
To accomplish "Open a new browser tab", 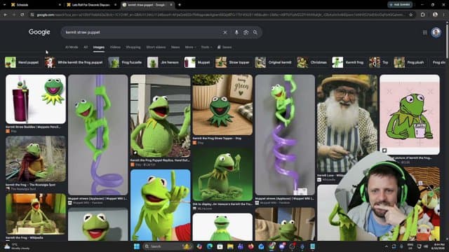I will pyautogui.click(x=180, y=5).
